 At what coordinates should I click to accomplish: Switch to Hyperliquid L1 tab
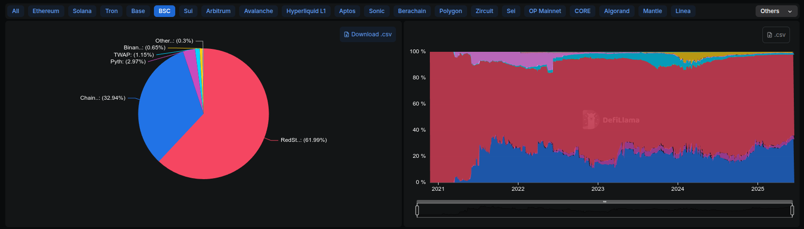pyautogui.click(x=306, y=11)
